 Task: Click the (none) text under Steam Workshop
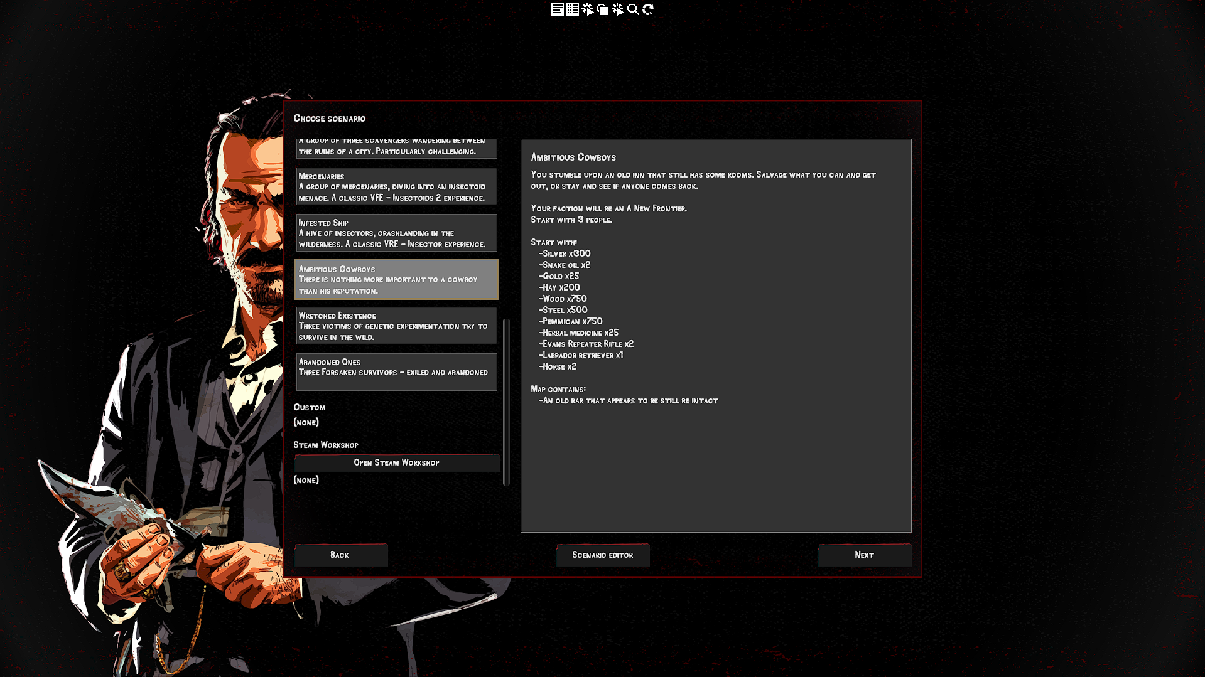point(306,481)
